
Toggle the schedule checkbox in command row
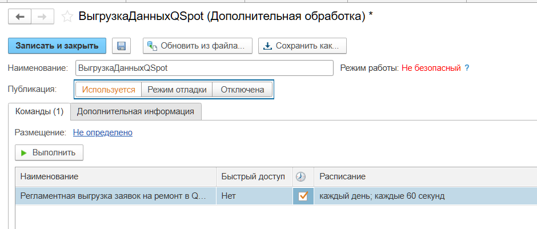(x=303, y=196)
